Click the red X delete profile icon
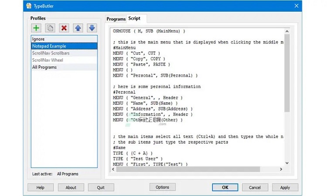This screenshot has height=196, width=327. click(x=64, y=28)
